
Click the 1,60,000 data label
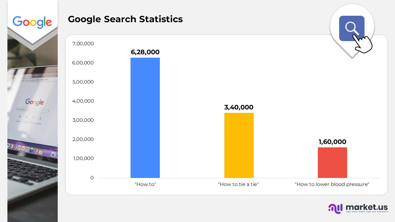coord(332,142)
